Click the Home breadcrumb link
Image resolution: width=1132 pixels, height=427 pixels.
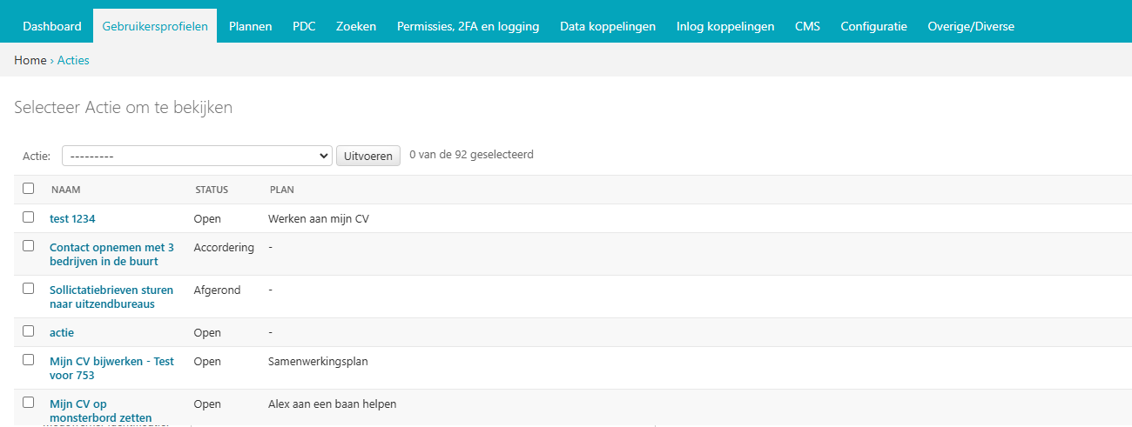click(x=30, y=61)
